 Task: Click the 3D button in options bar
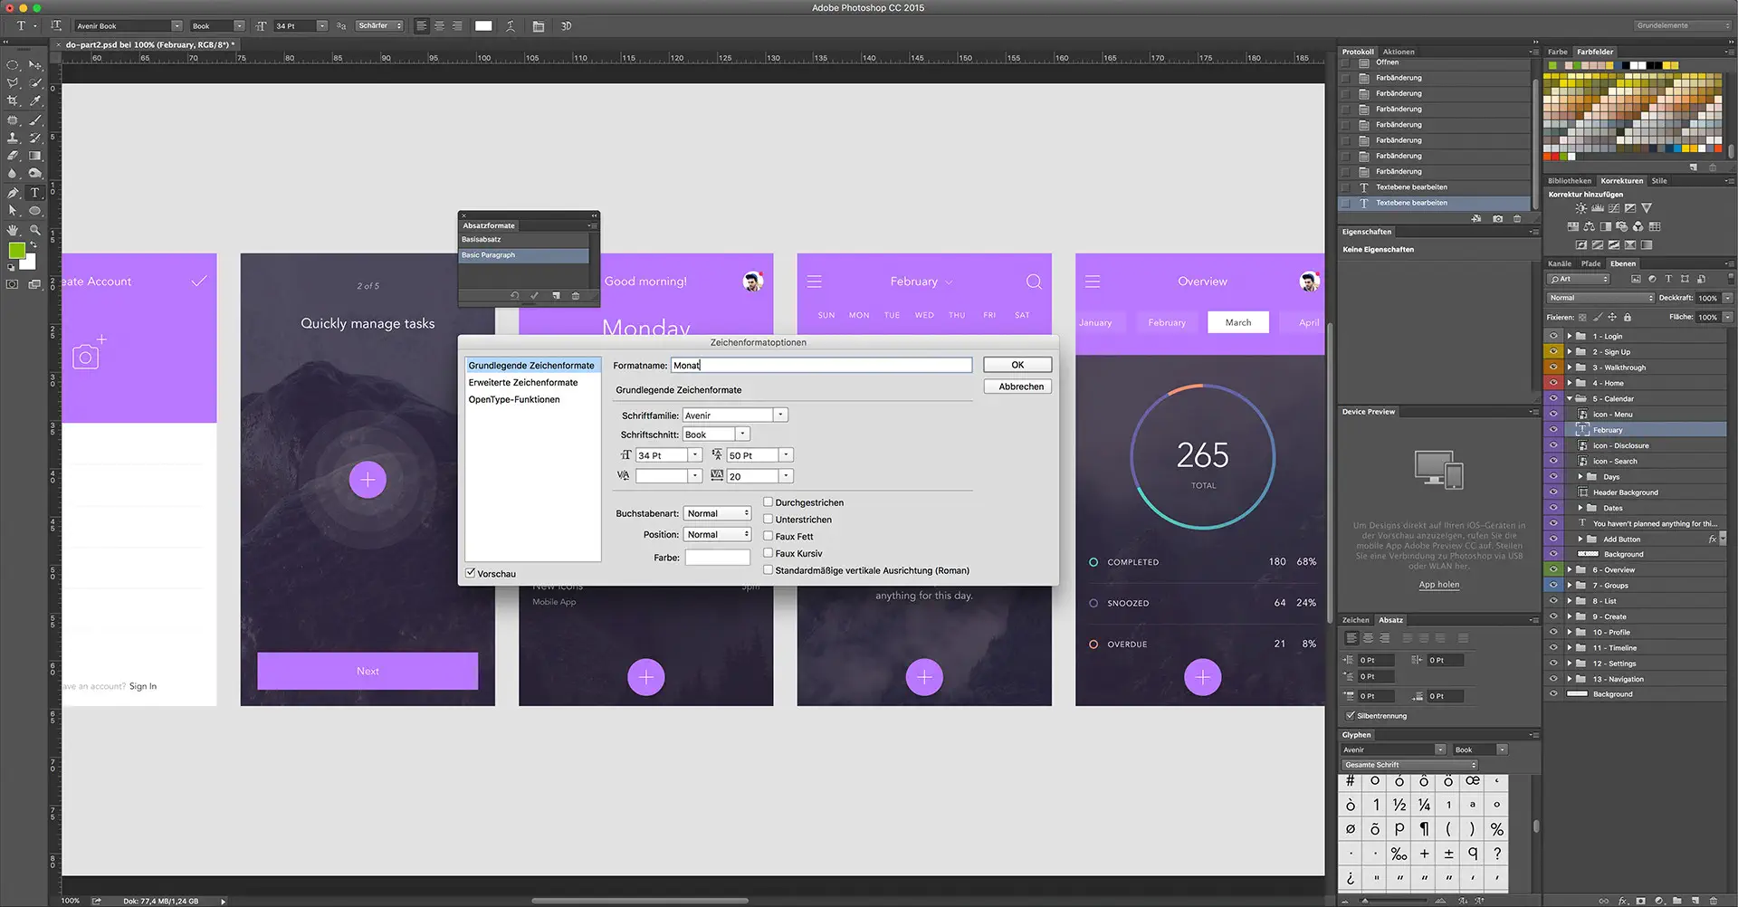click(x=566, y=26)
